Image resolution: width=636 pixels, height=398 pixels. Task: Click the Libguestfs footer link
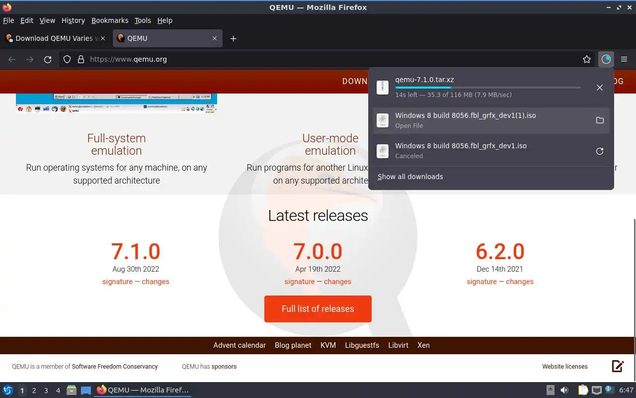coord(362,345)
